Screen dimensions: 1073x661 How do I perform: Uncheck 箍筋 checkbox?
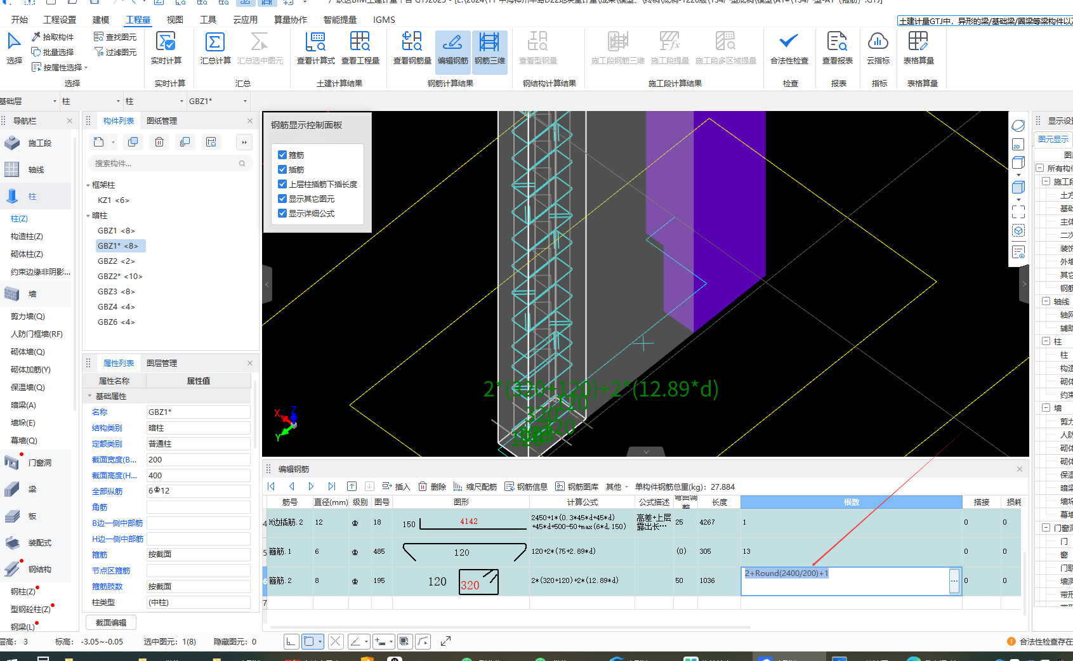click(282, 155)
